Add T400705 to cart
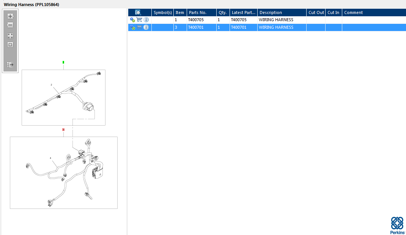 pos(139,20)
